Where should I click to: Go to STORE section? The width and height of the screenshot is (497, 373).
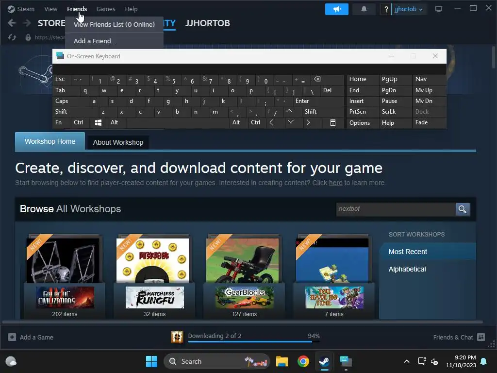pos(51,23)
